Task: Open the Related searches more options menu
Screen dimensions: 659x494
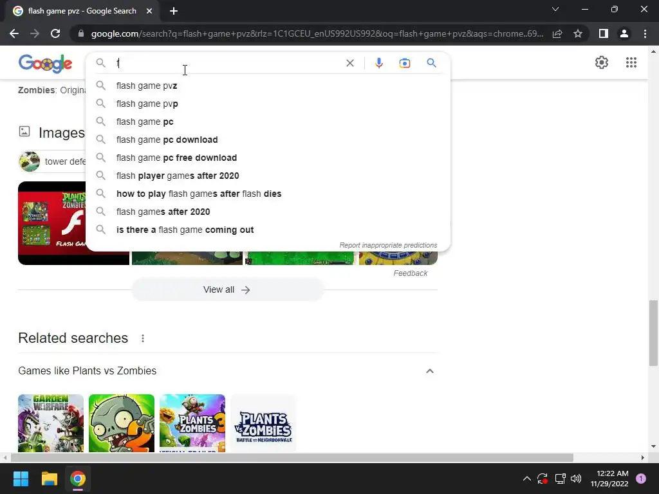Action: (143, 338)
